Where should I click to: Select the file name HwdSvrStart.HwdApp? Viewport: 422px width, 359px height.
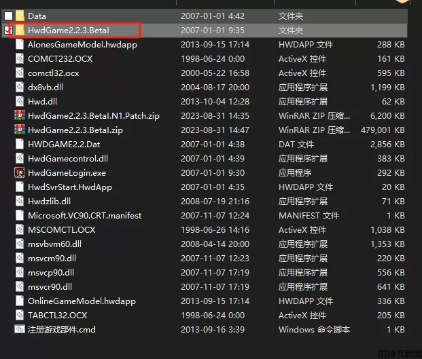[70, 187]
